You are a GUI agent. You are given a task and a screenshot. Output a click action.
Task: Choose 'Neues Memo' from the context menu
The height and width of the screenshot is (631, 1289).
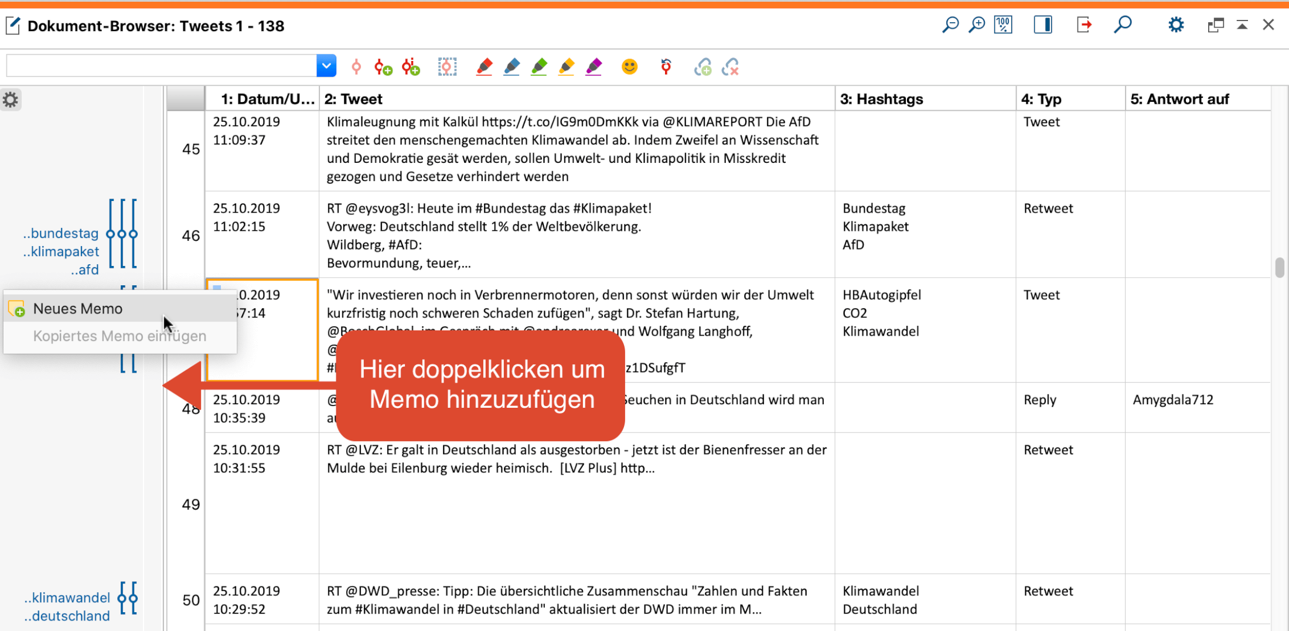pyautogui.click(x=120, y=309)
